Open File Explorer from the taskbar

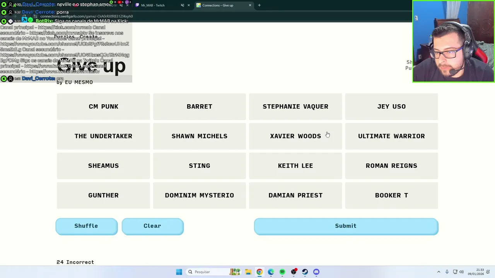coord(248,272)
